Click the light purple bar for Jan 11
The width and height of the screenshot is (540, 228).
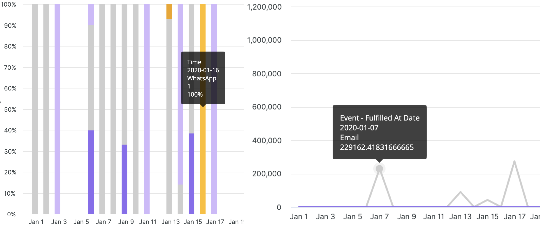147,109
